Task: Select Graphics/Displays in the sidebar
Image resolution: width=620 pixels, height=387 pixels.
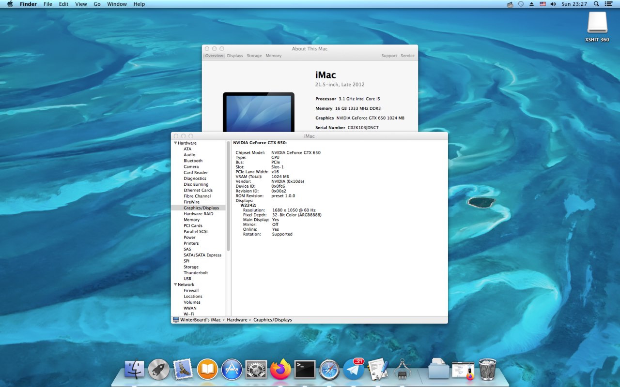Action: 201,208
